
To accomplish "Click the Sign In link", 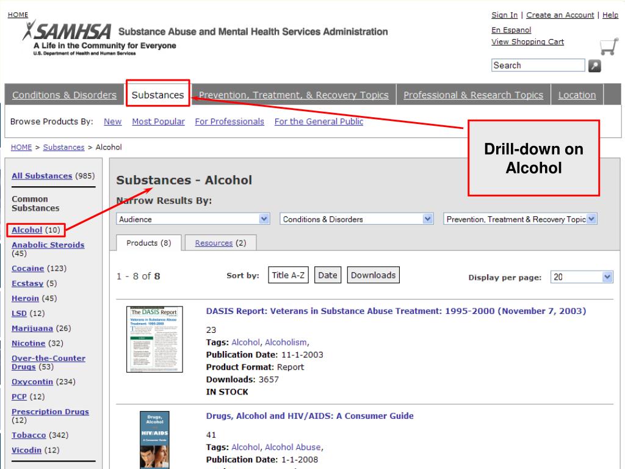I will [x=504, y=15].
